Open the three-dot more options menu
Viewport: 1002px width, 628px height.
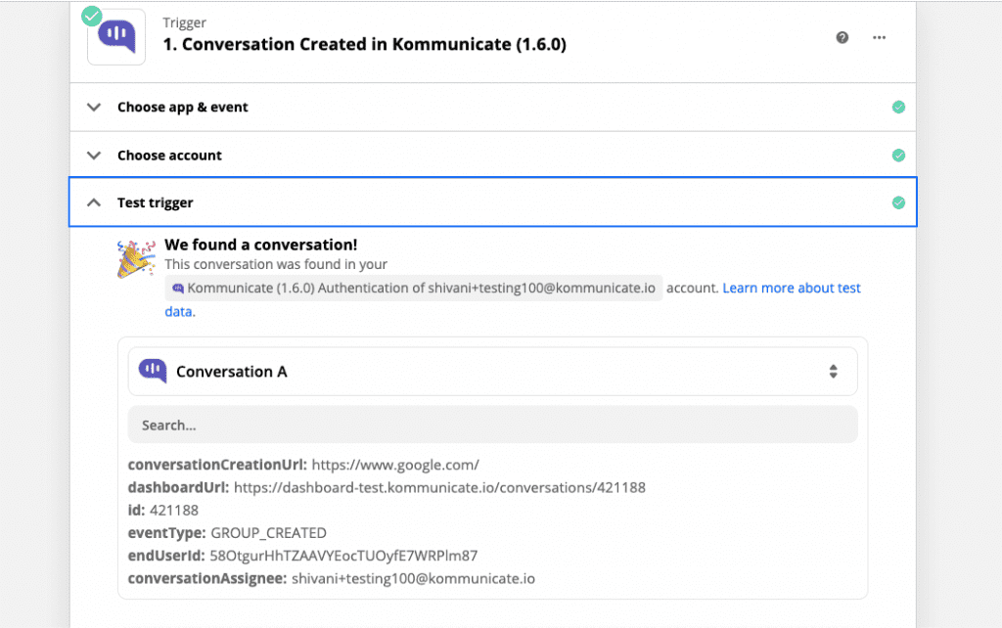(880, 38)
